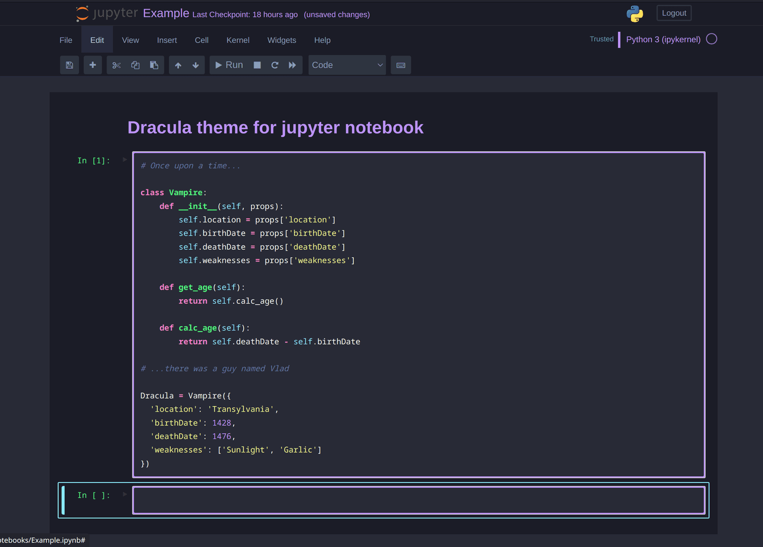Save the notebook using the save icon
This screenshot has width=763, height=547.
[69, 65]
